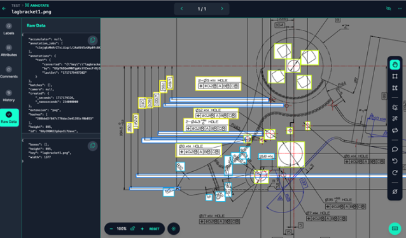
Task: Click the comment bubble tool
Action: click(x=395, y=149)
